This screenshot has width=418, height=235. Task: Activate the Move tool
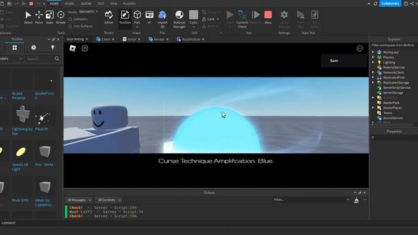pyautogui.click(x=39, y=18)
